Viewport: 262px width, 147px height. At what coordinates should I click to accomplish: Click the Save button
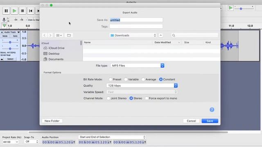coord(210,121)
